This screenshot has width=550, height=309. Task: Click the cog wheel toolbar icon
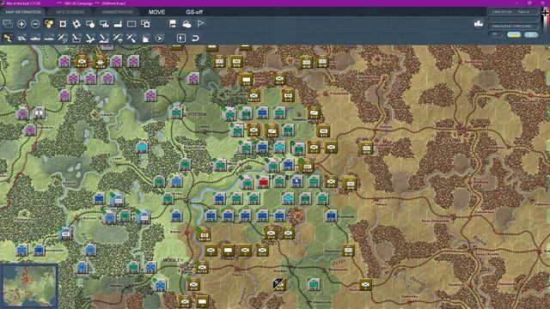[x=76, y=24]
